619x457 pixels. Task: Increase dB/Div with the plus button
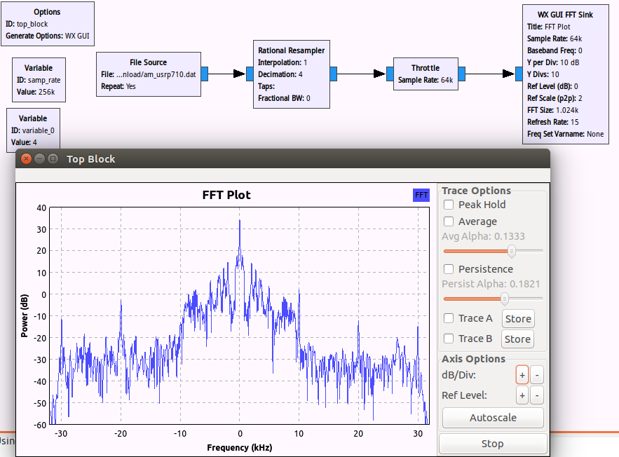[522, 374]
